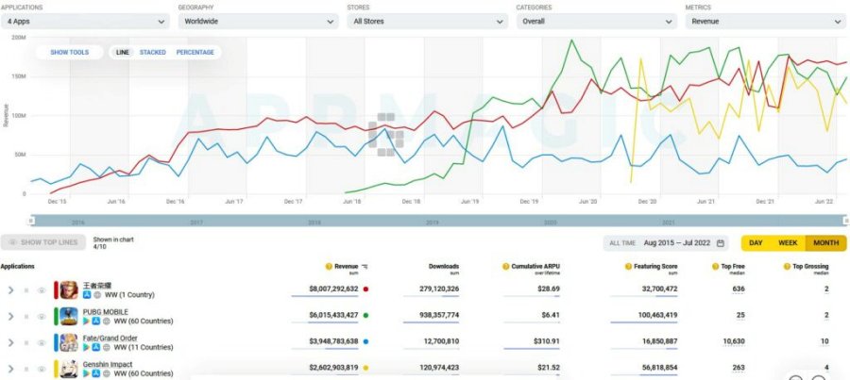Select WEEK granularity
This screenshot has height=380, width=850.
788,243
